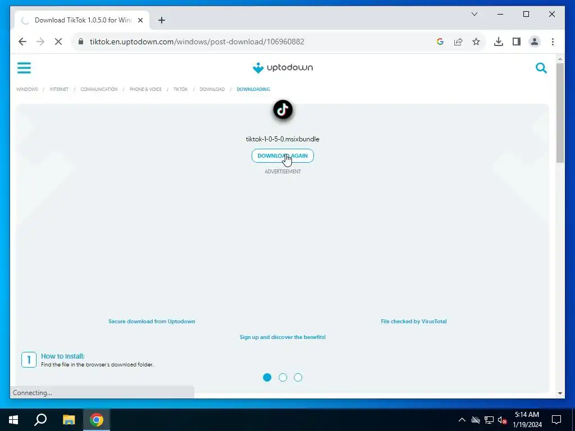Image resolution: width=575 pixels, height=431 pixels.
Task: View site info via the padlock icon
Action: click(x=81, y=42)
